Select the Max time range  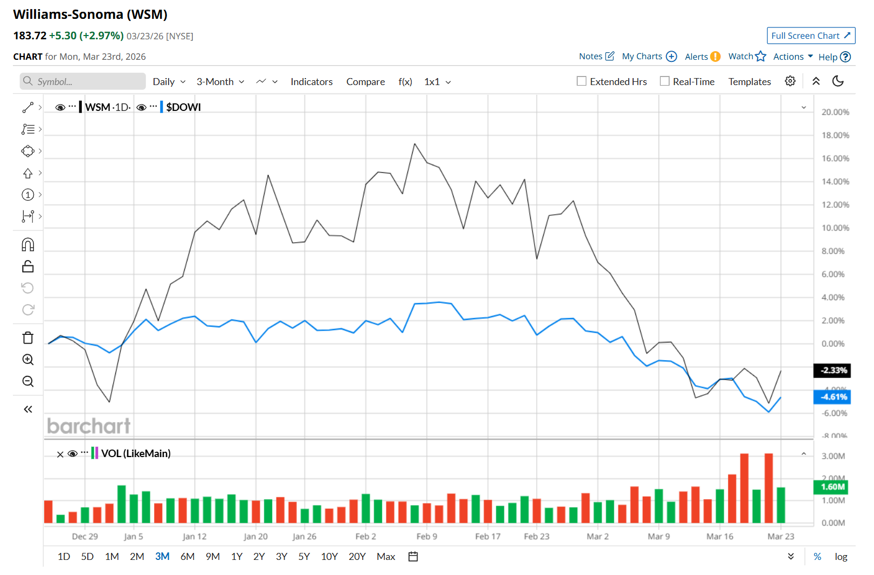click(386, 557)
